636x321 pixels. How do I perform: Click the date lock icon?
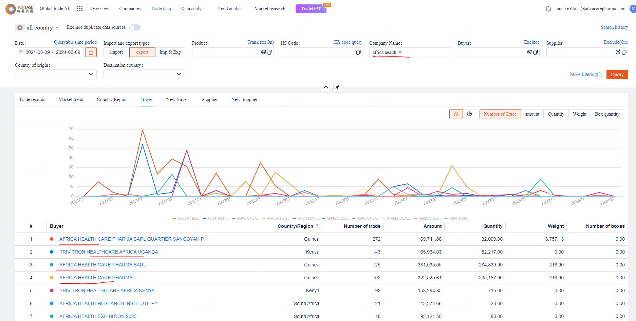(x=91, y=52)
